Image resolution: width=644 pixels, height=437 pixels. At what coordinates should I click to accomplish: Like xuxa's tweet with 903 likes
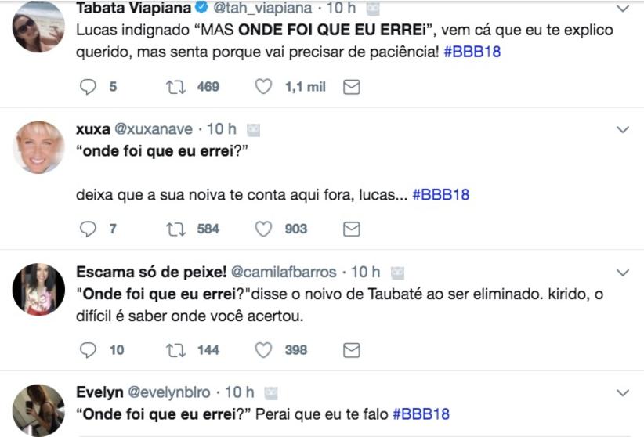(263, 229)
